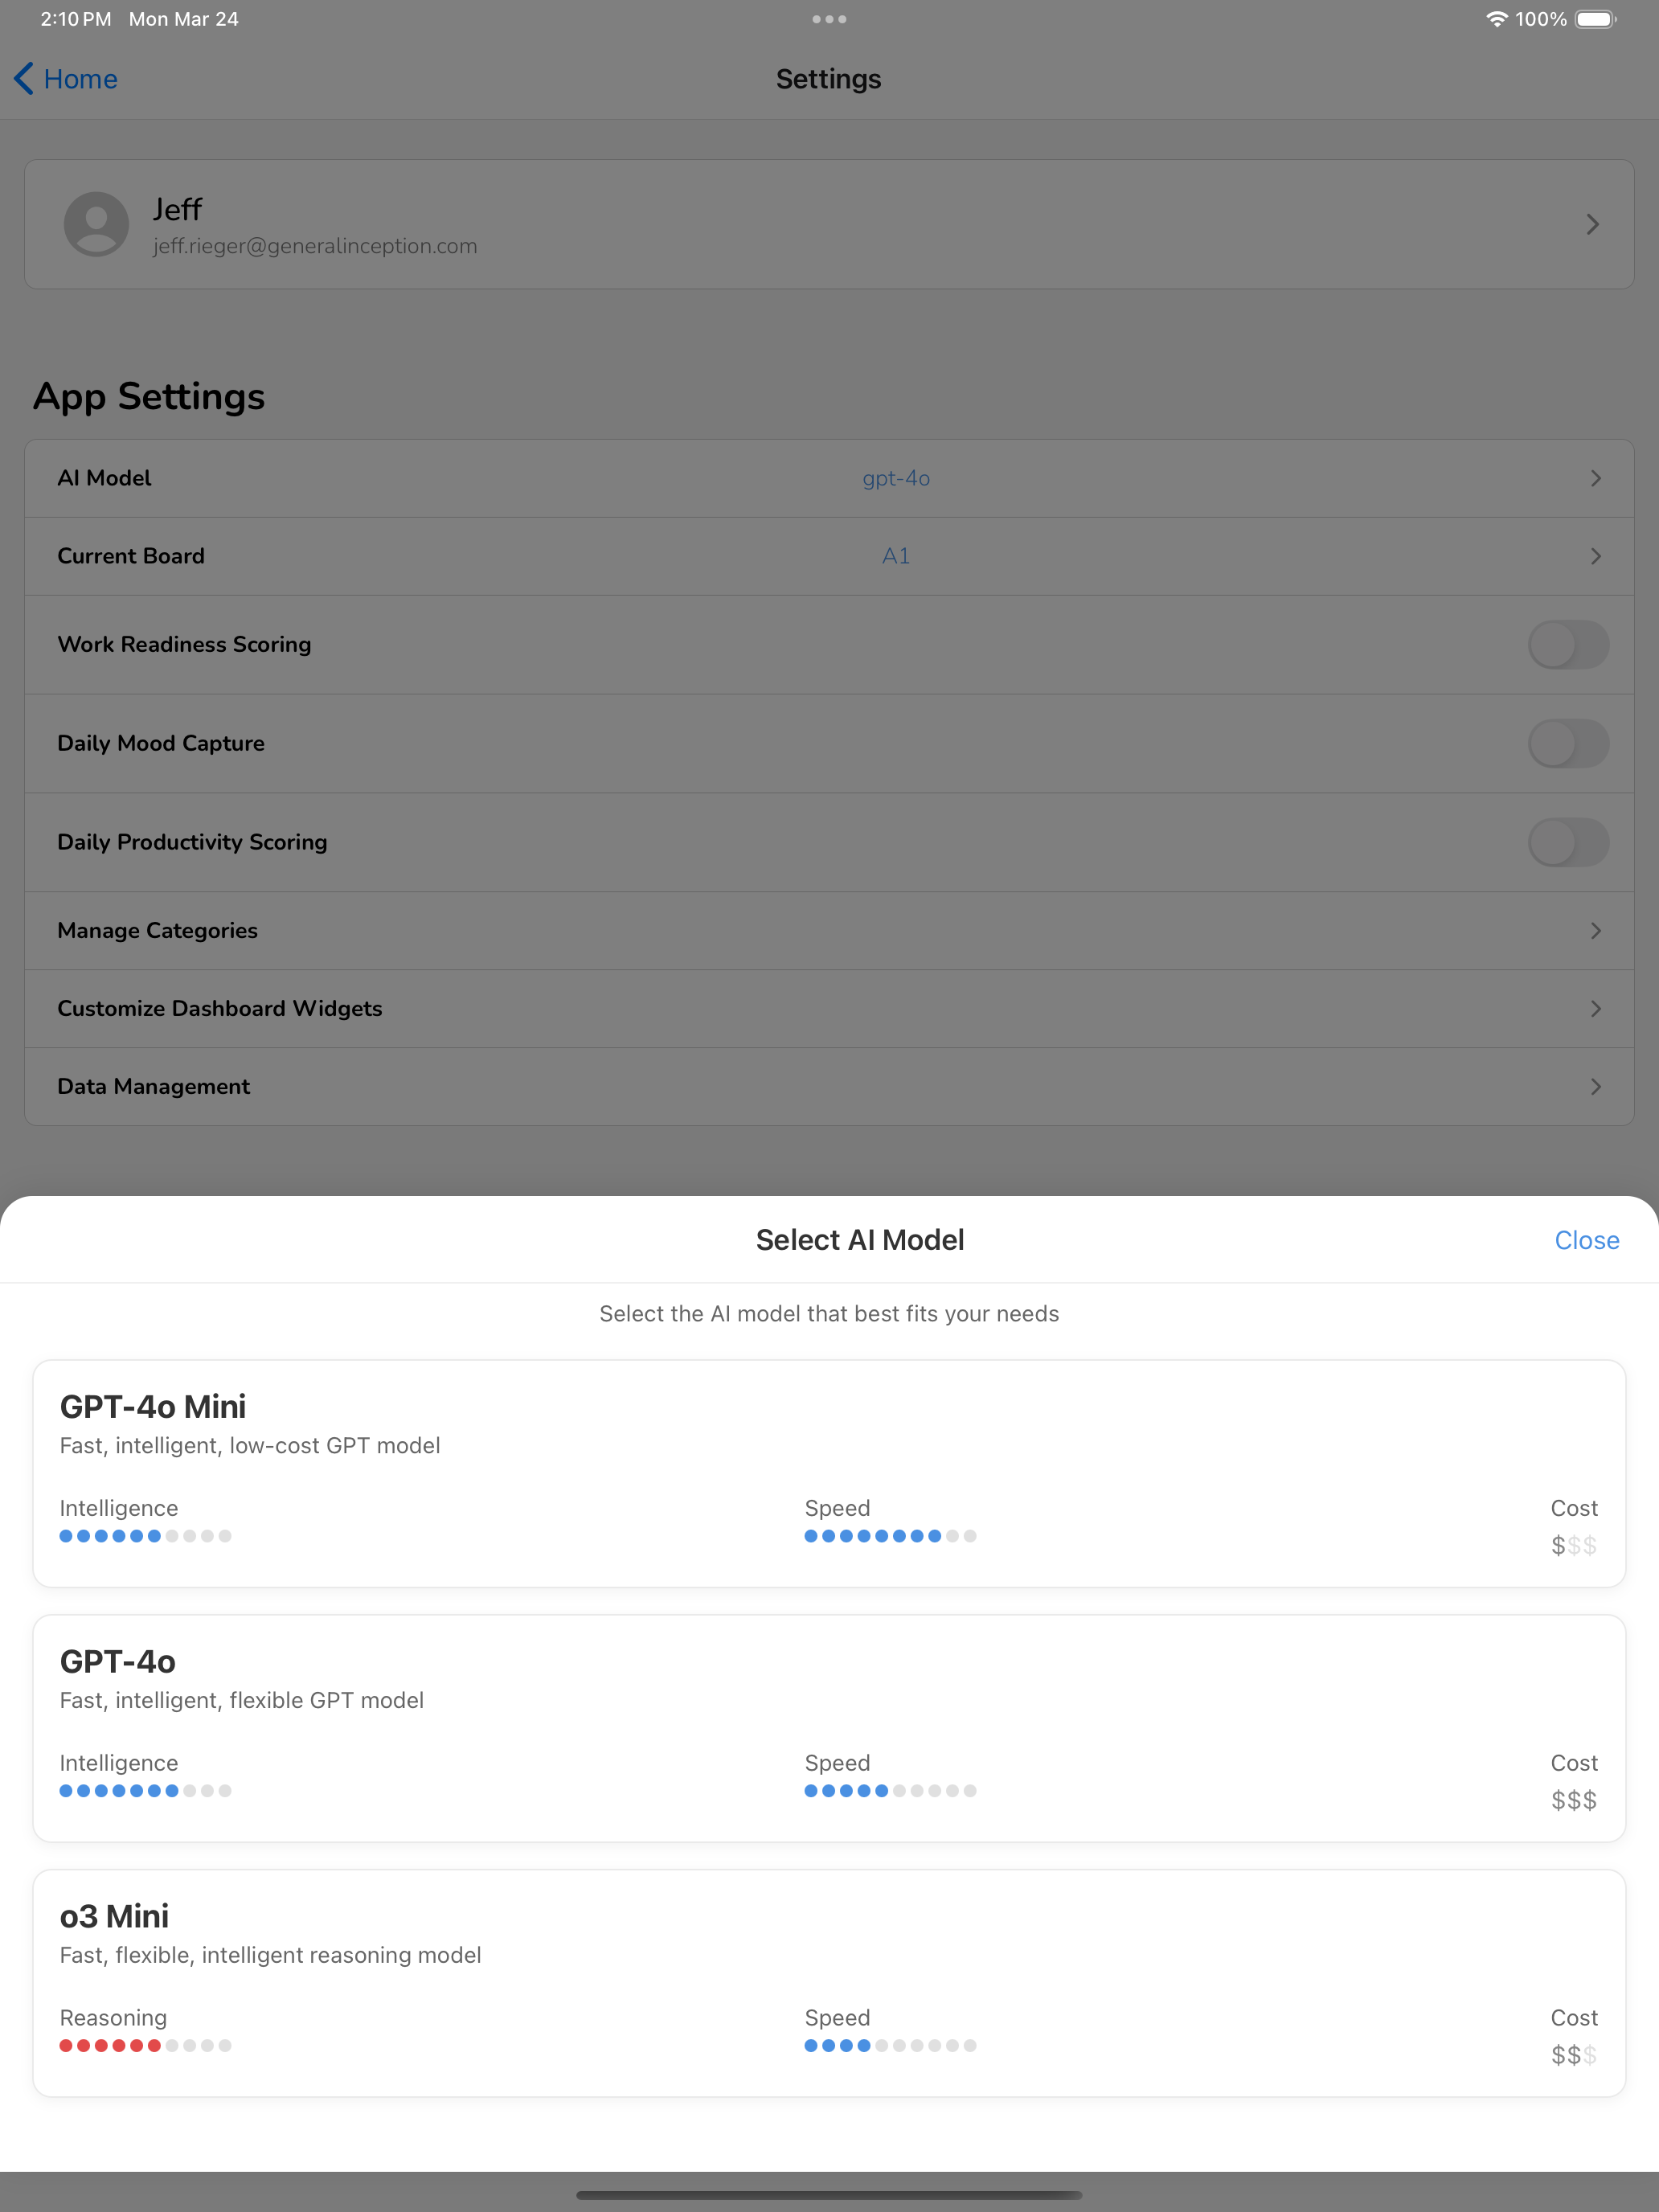Click the GPT-4o Intelligence dots
Image resolution: width=1659 pixels, height=2212 pixels.
pyautogui.click(x=145, y=1791)
